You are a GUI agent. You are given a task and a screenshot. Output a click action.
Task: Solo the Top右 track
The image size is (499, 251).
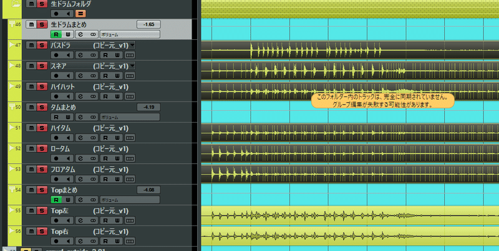click(42, 231)
